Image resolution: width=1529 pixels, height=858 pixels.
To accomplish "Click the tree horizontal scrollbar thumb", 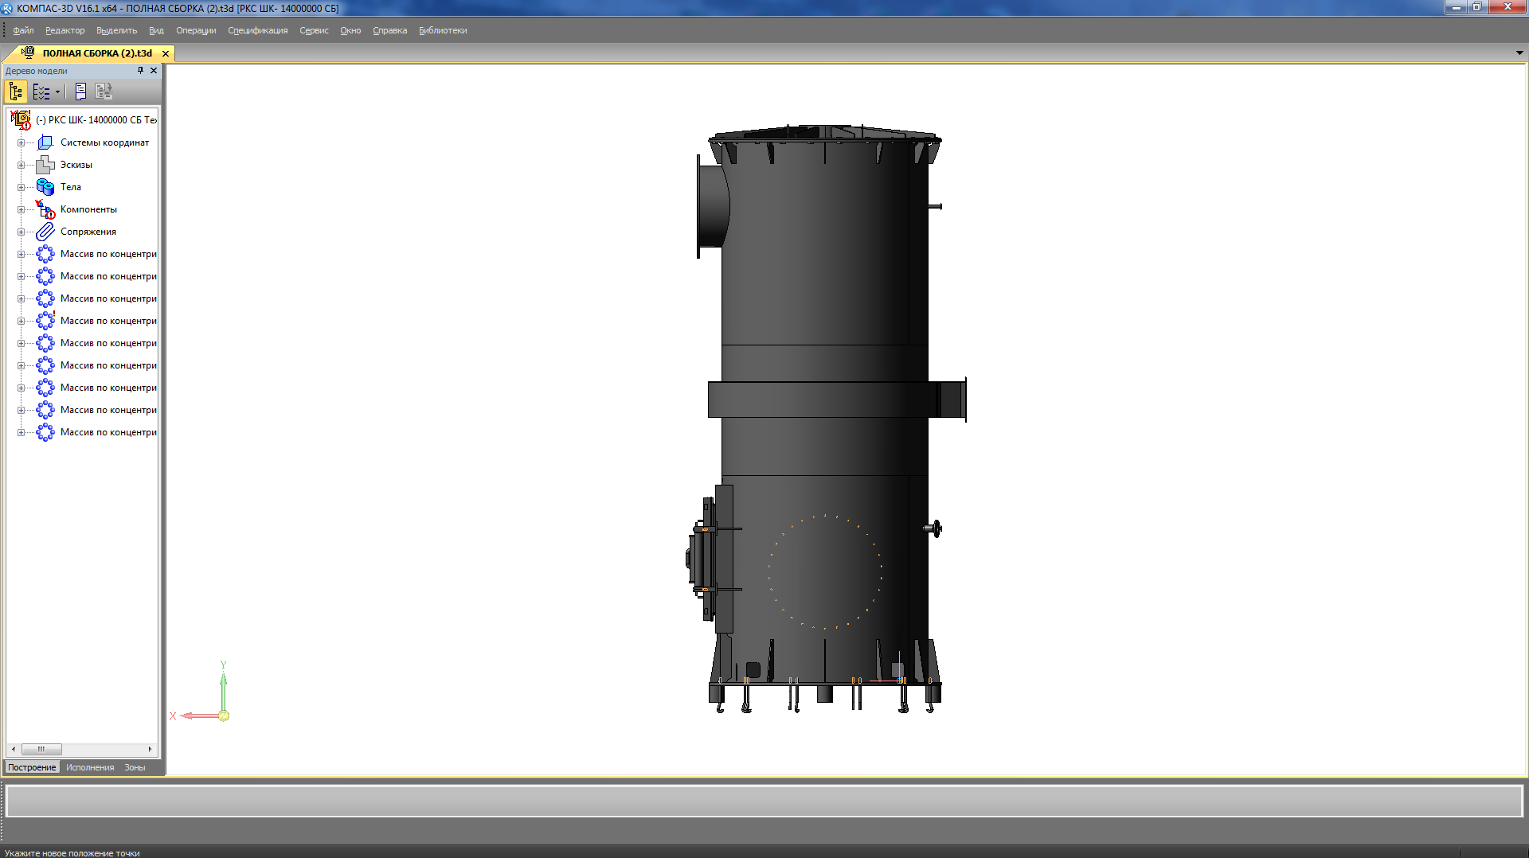I will 41,749.
